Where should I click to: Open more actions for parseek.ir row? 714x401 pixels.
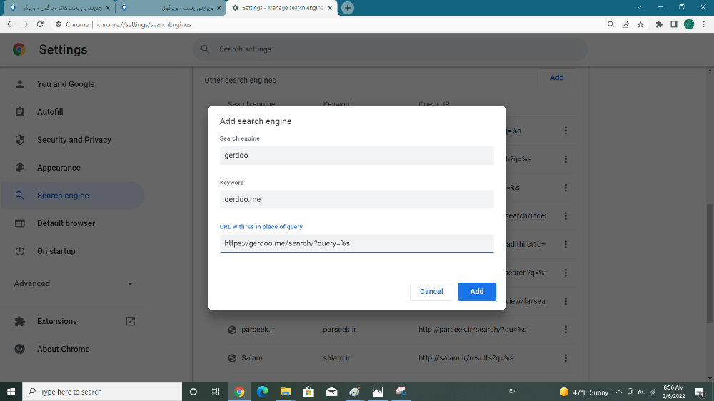point(565,330)
